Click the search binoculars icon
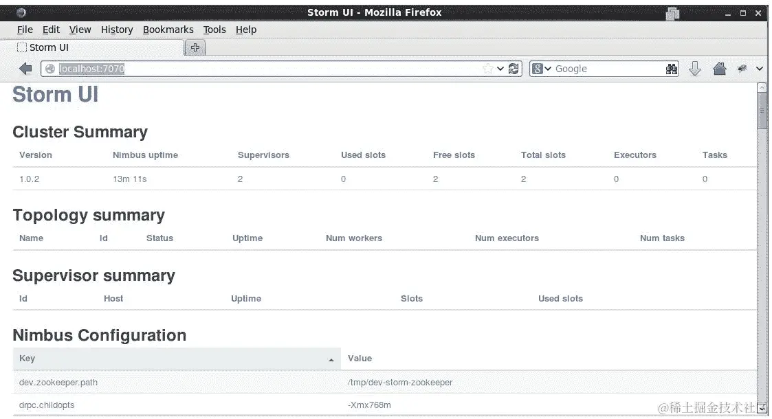 672,69
